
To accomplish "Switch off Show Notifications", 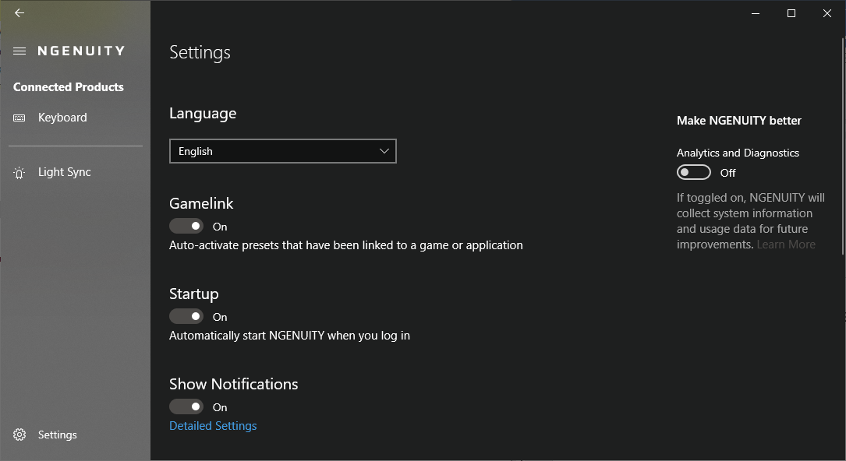I will (x=186, y=406).
